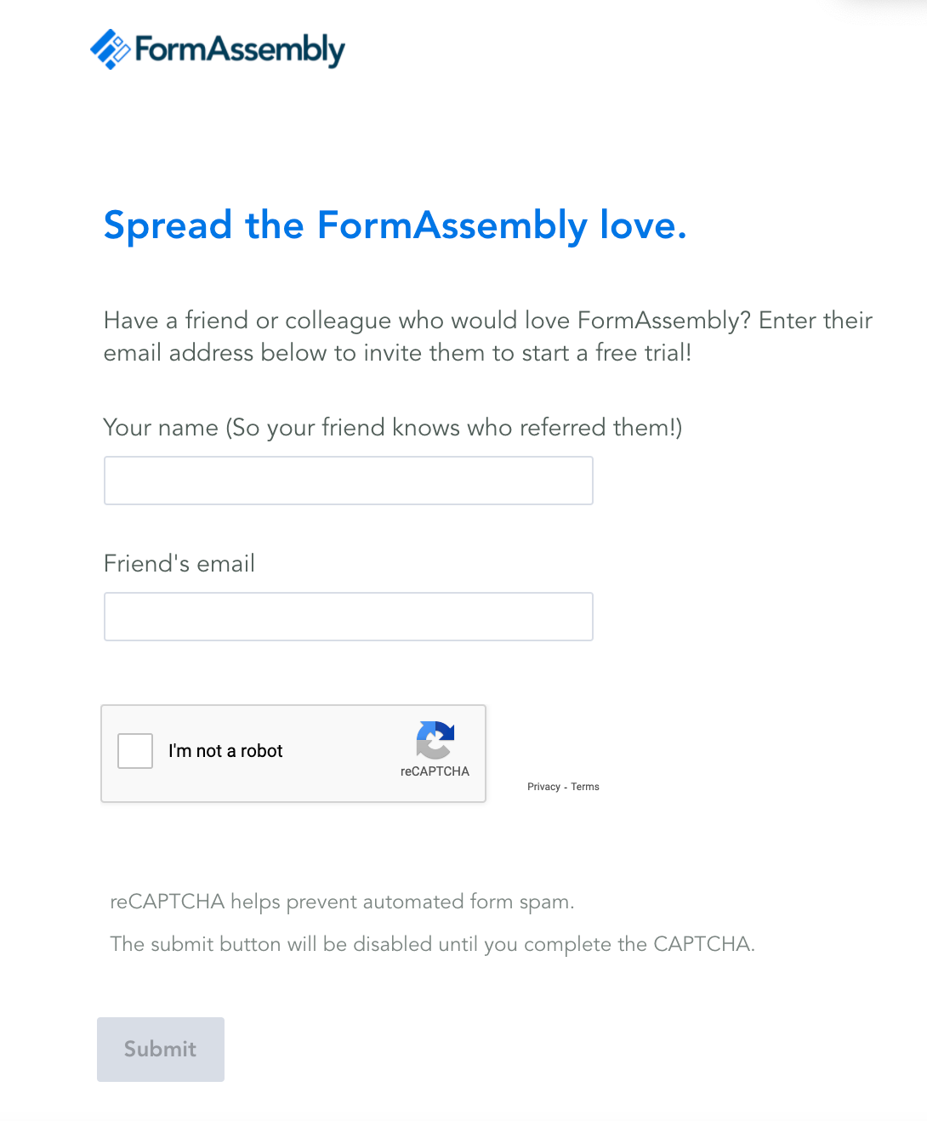Image resolution: width=927 pixels, height=1121 pixels.
Task: Click the "Spread the FormAssembly love." heading
Action: pos(395,226)
